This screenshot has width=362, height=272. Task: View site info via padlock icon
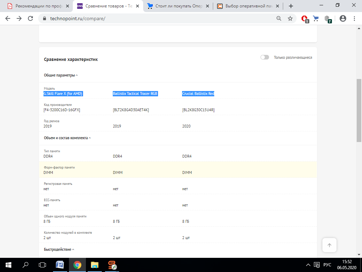[x=44, y=18]
